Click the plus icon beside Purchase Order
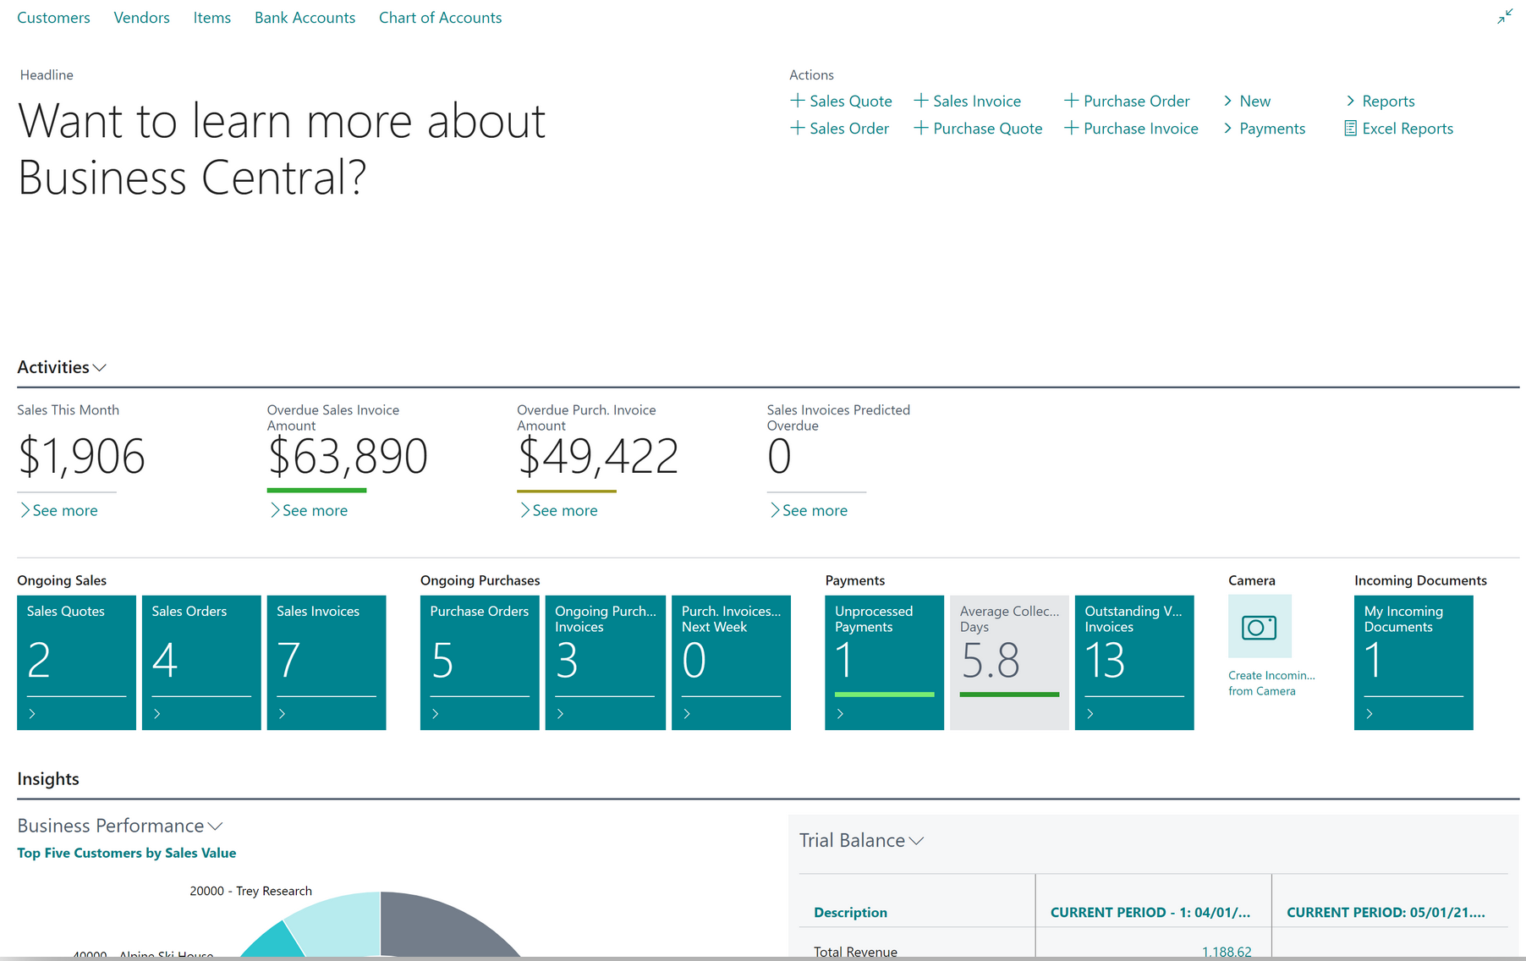The image size is (1526, 961). (1071, 101)
